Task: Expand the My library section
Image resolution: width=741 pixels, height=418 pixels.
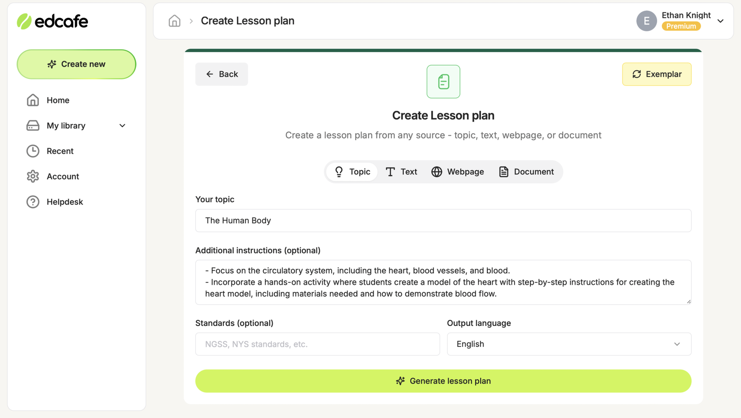Action: coord(122,125)
